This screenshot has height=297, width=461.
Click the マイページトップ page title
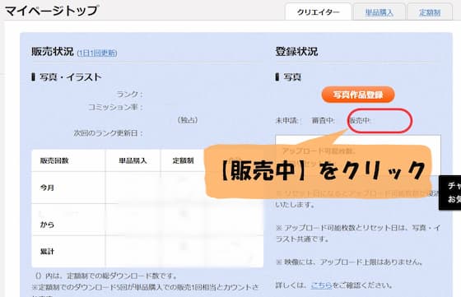tap(51, 11)
